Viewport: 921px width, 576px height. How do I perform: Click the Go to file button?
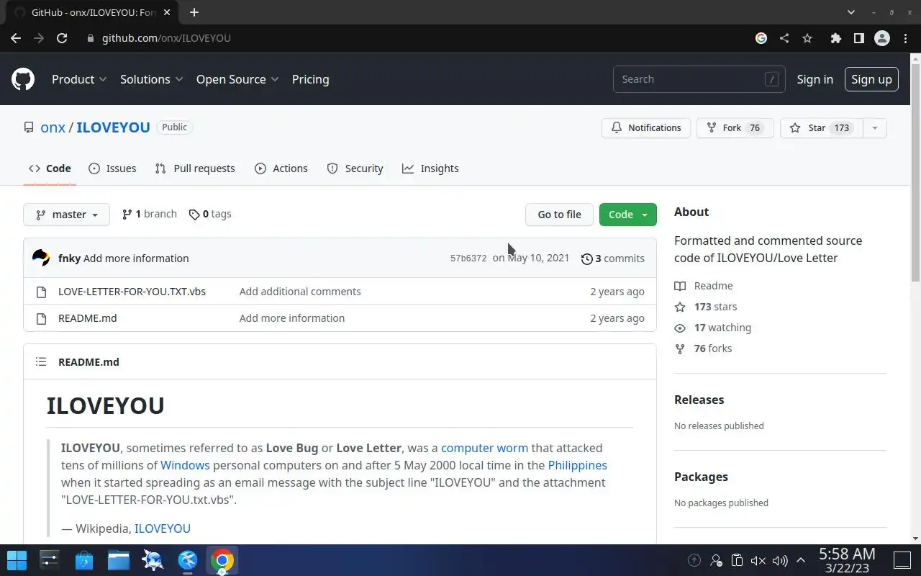click(559, 215)
